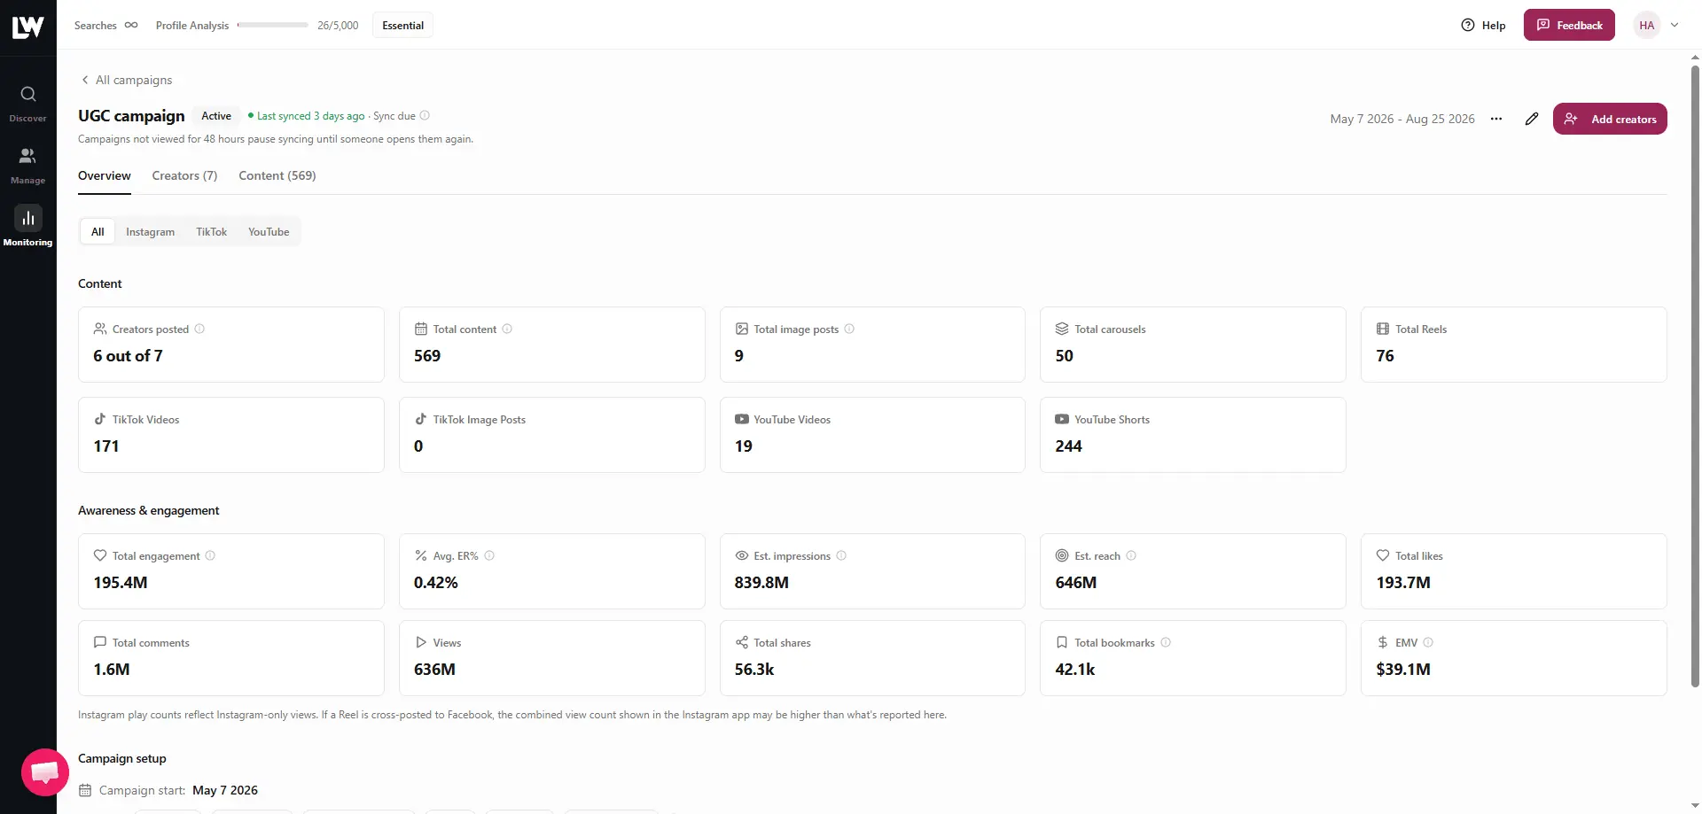
Task: Select the Instagram platform filter
Action: click(x=150, y=232)
